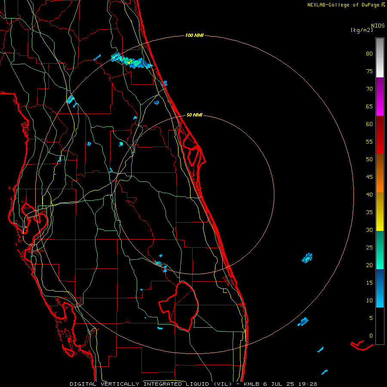Click the 75 value on color scale
Image resolution: width=387 pixels, height=387 pixels.
[369, 71]
